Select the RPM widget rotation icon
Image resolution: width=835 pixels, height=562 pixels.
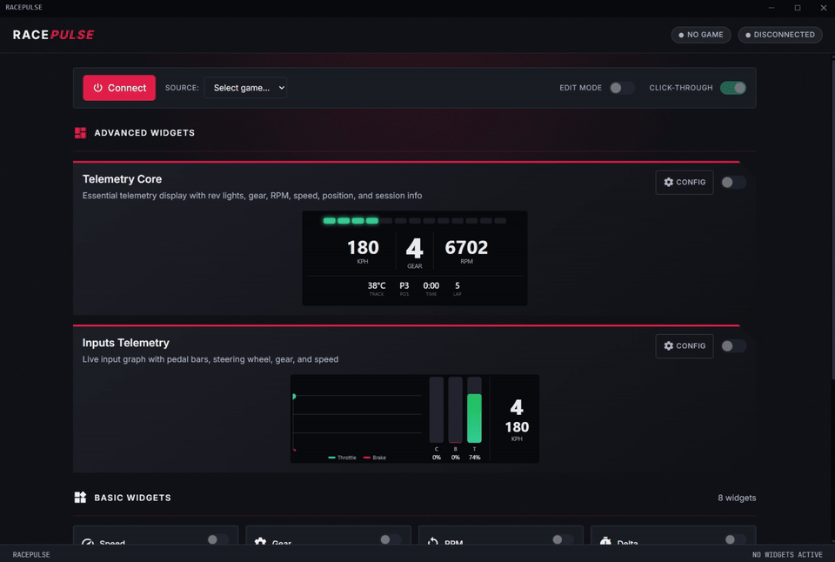[x=432, y=543]
